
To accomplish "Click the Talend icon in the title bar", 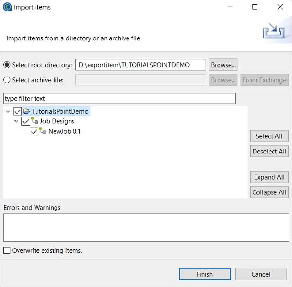I will [7, 7].
